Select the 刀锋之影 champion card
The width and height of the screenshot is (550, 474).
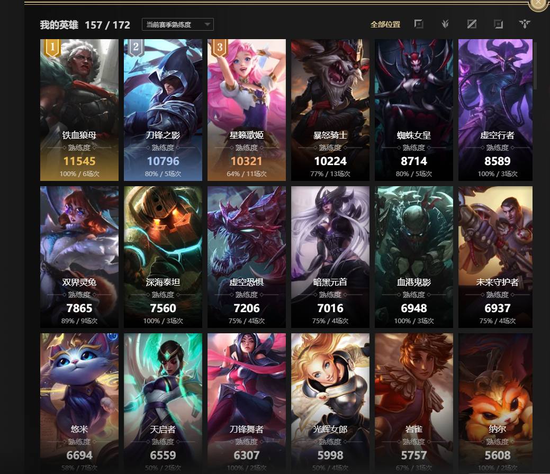(163, 110)
